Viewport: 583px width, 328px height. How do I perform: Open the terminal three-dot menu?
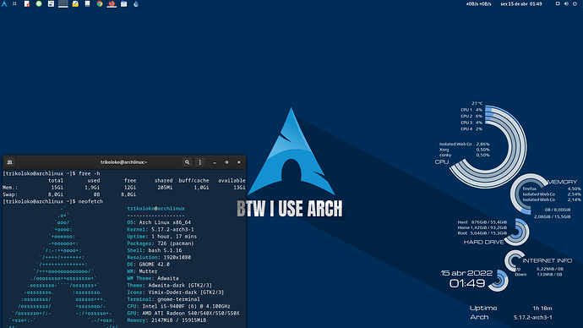[200, 162]
